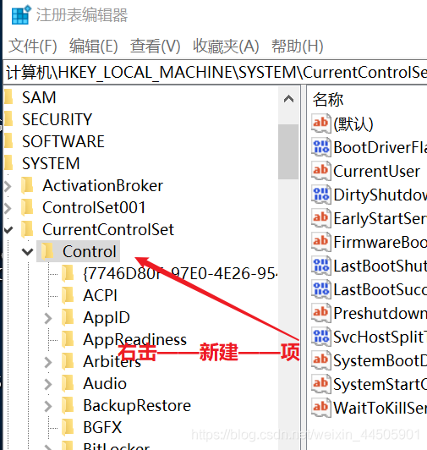427x450 pixels.
Task: Select the ControlSet001 key label
Action: pyautogui.click(x=94, y=208)
